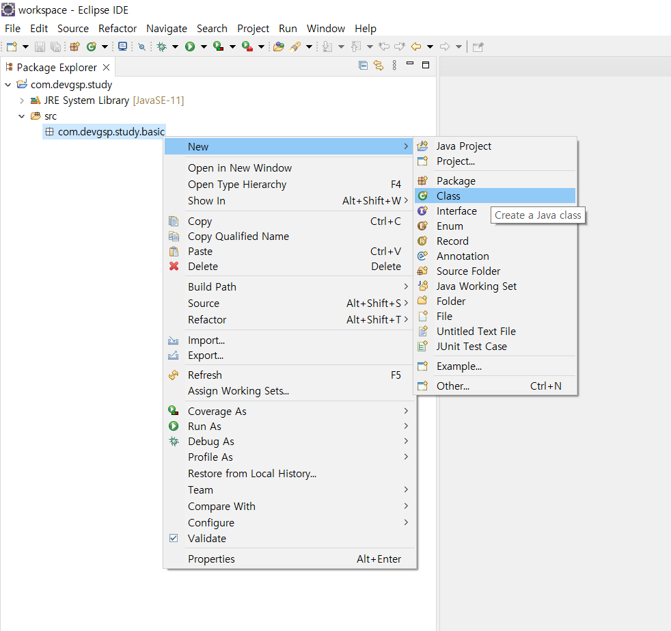This screenshot has width=671, height=631.
Task: Choose JUnit Test Case in New submenu
Action: [495, 347]
